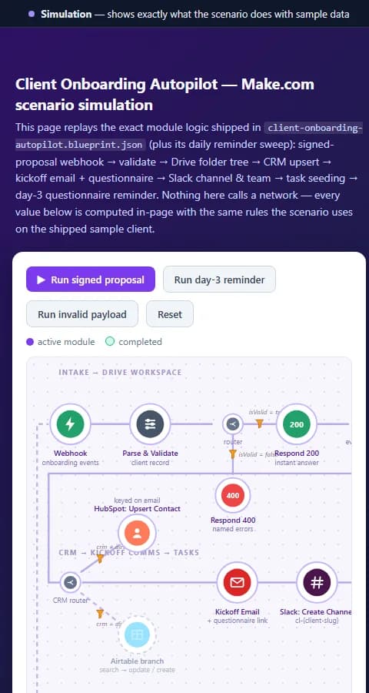Click the HubSpot crm filter funnel
The width and height of the screenshot is (369, 693).
(100, 559)
